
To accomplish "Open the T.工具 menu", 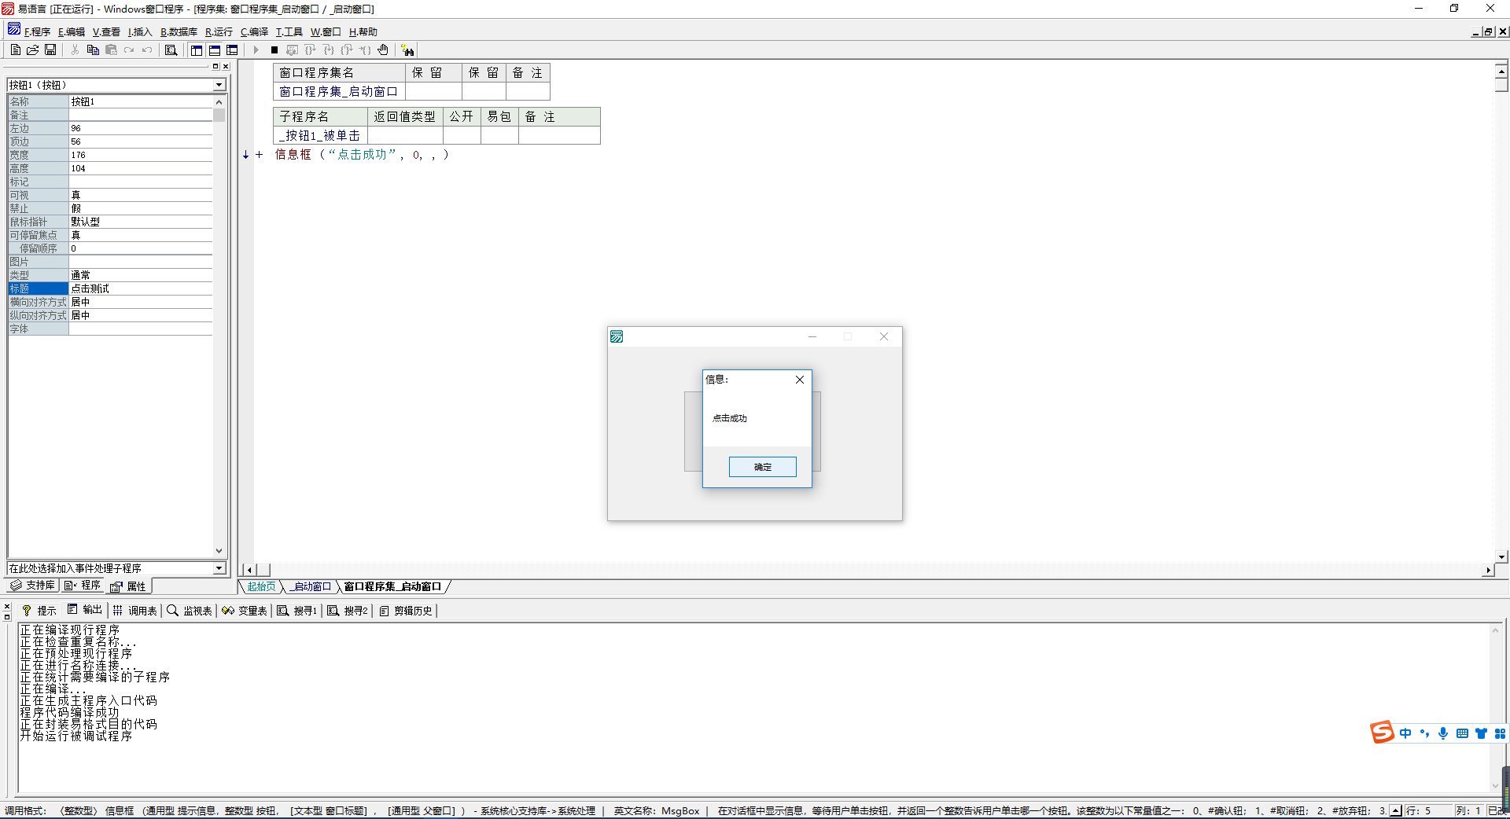I will click(289, 31).
